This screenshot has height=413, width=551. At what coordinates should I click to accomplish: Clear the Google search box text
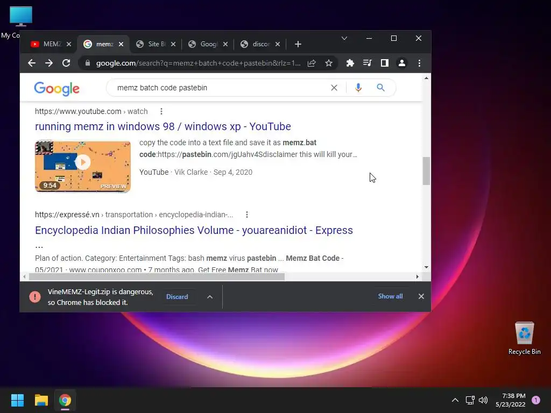coord(334,88)
